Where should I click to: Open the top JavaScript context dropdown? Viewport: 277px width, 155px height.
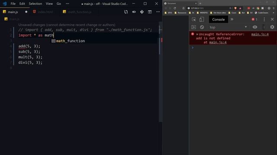pyautogui.click(x=228, y=27)
